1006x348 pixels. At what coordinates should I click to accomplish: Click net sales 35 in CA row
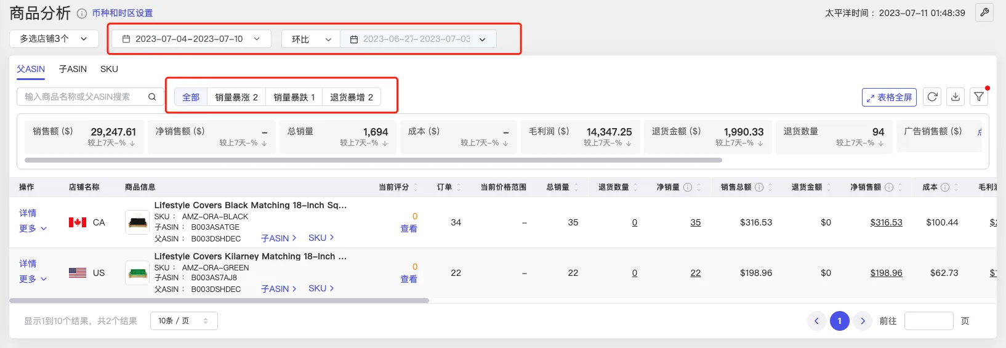click(x=696, y=222)
